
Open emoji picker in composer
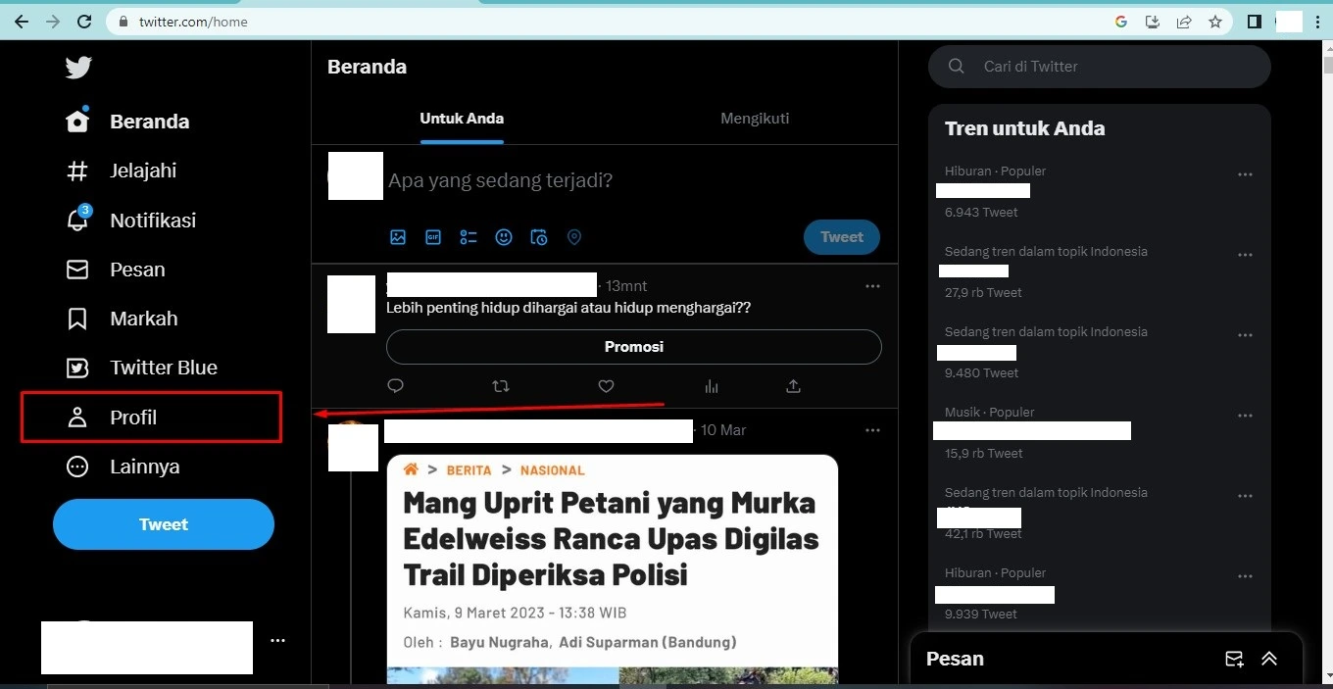(x=504, y=237)
